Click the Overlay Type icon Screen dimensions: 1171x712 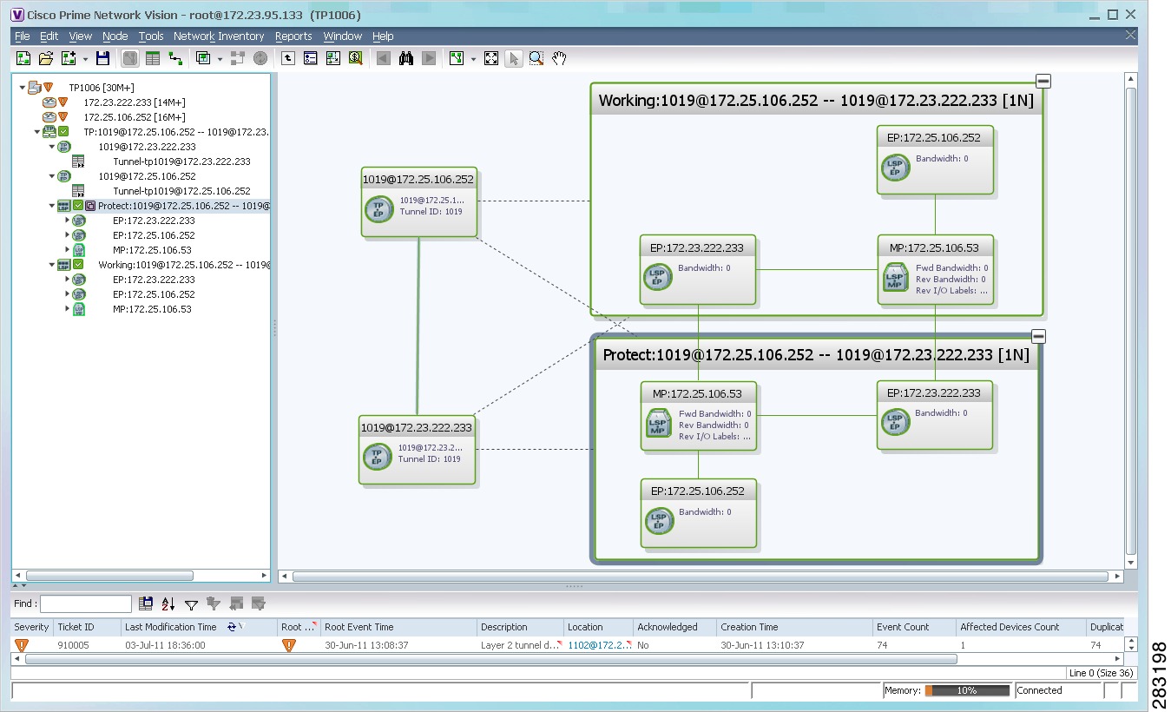pyautogui.click(x=203, y=58)
